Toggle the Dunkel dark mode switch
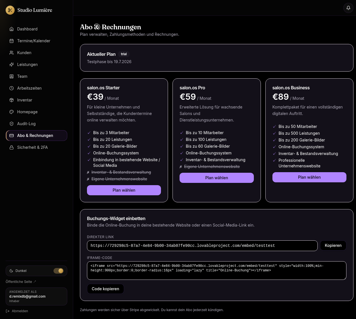Viewport: 356px width, 319px height. click(59, 271)
